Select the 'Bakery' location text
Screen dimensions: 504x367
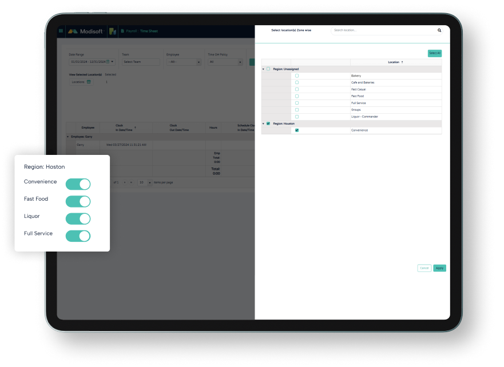[356, 76]
